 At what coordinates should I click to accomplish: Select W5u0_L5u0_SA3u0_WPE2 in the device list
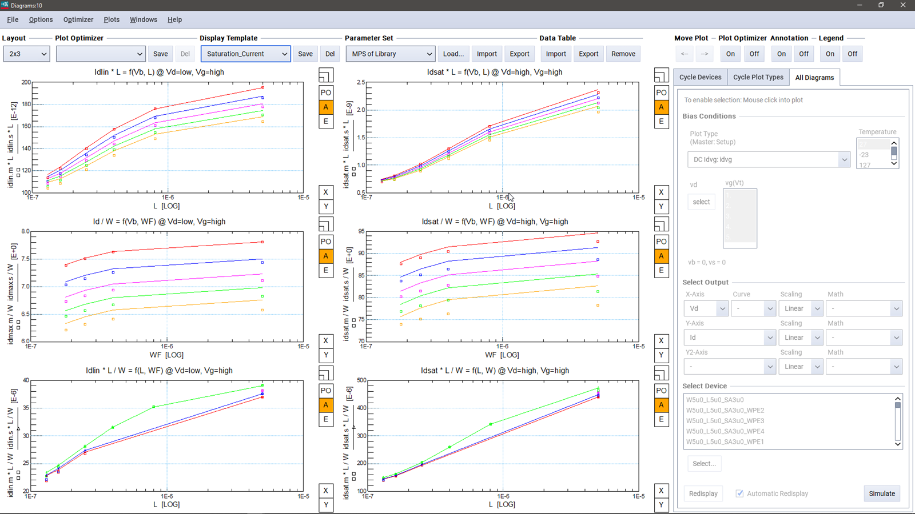click(725, 410)
